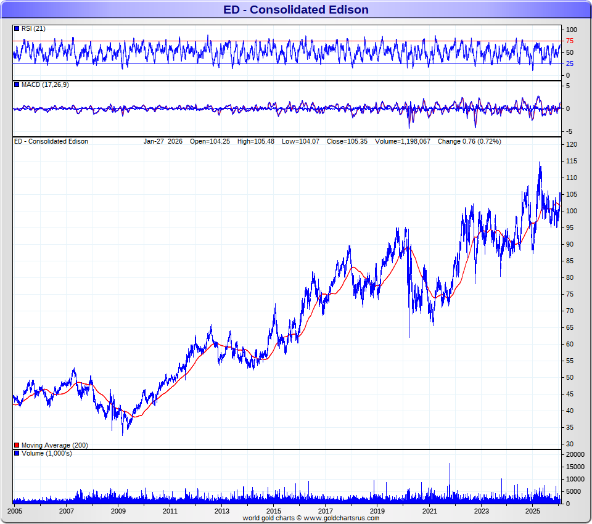Click the price axis label 120
This screenshot has width=592, height=524.
(572, 144)
